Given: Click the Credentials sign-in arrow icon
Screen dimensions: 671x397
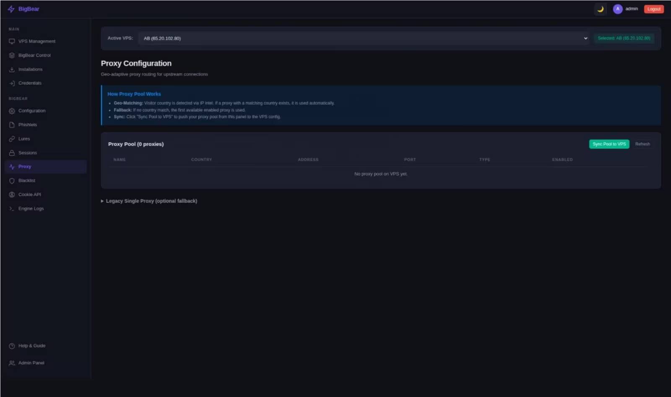Looking at the screenshot, I should tap(12, 83).
